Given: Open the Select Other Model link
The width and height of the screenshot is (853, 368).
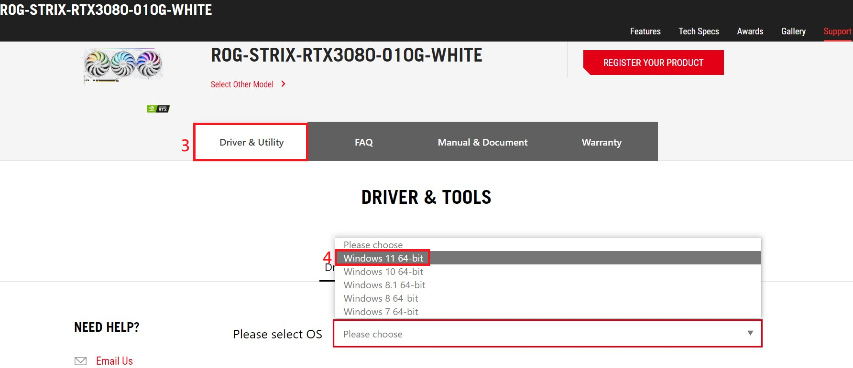Looking at the screenshot, I should 242,84.
